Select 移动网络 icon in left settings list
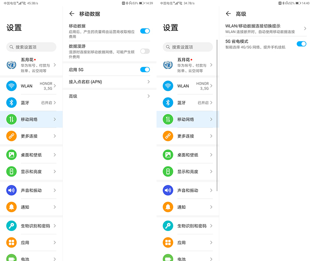 [x=11, y=120]
